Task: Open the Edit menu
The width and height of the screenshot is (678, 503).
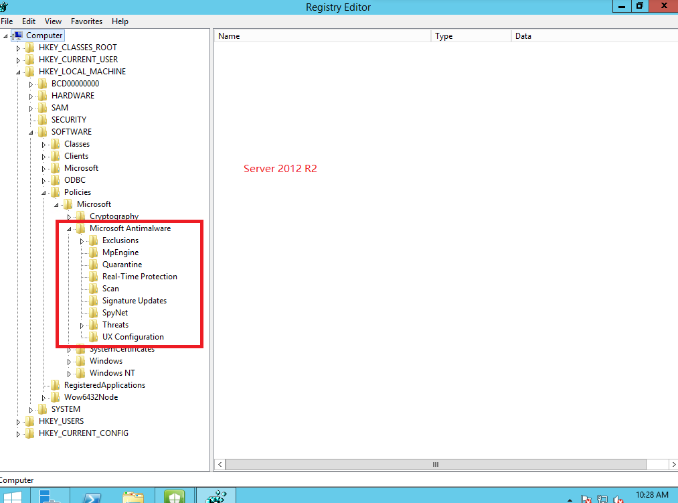Action: pyautogui.click(x=29, y=21)
